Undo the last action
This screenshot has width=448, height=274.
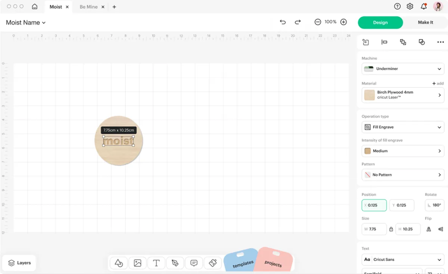pos(283,22)
